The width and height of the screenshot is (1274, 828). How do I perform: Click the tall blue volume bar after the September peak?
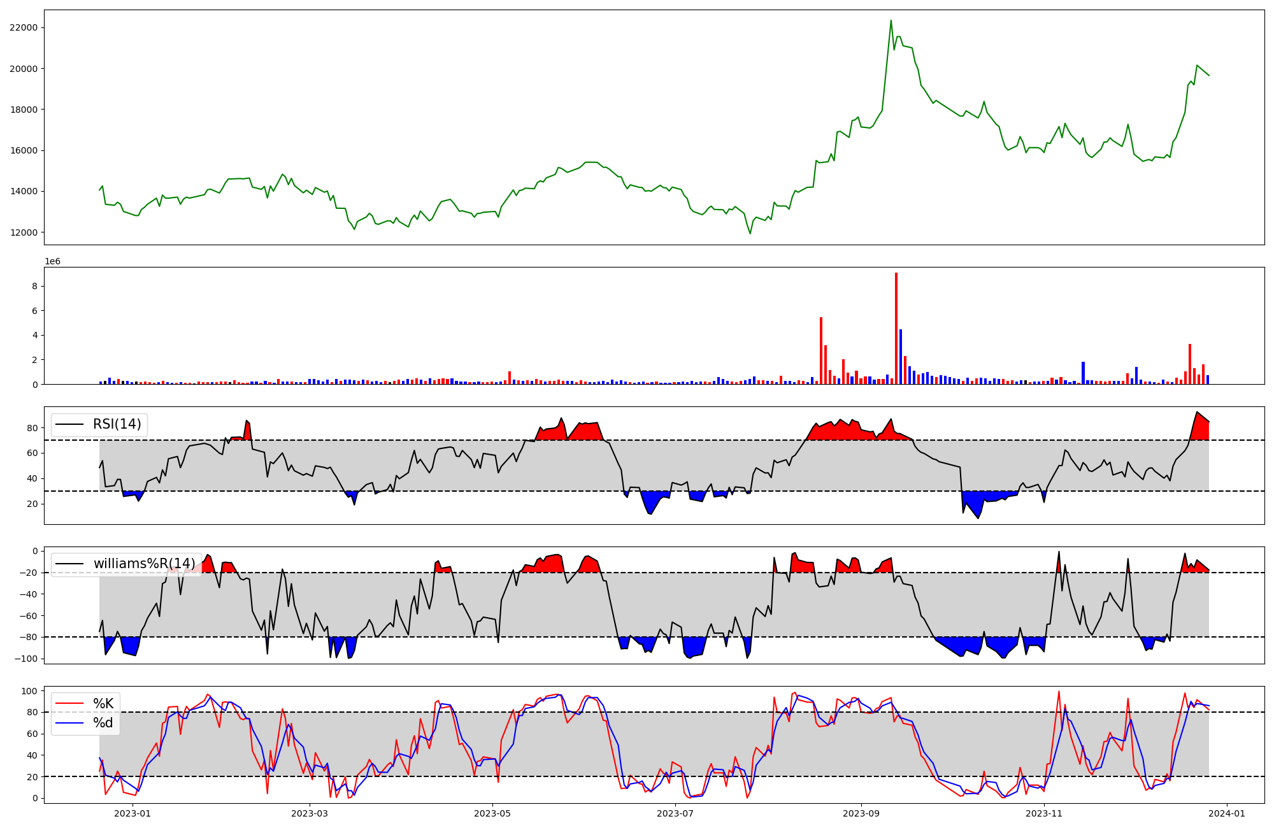pyautogui.click(x=901, y=357)
